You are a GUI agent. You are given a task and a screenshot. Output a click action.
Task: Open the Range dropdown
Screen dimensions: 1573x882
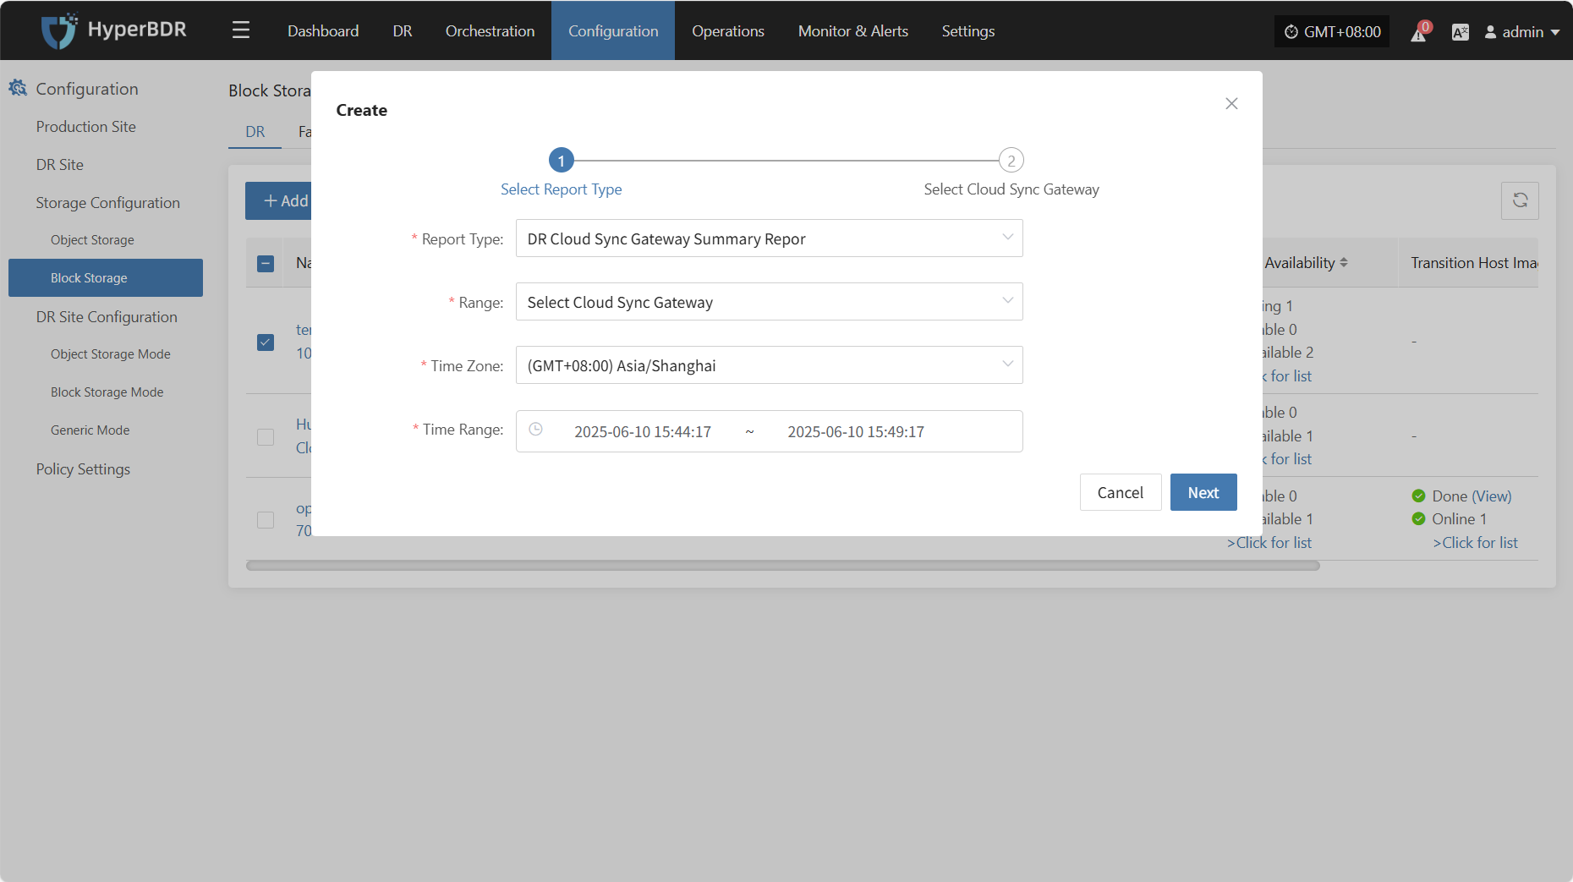769,302
